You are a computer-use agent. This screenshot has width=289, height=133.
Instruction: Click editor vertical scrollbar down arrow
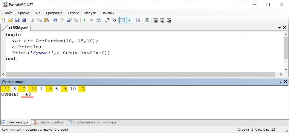coord(286,69)
